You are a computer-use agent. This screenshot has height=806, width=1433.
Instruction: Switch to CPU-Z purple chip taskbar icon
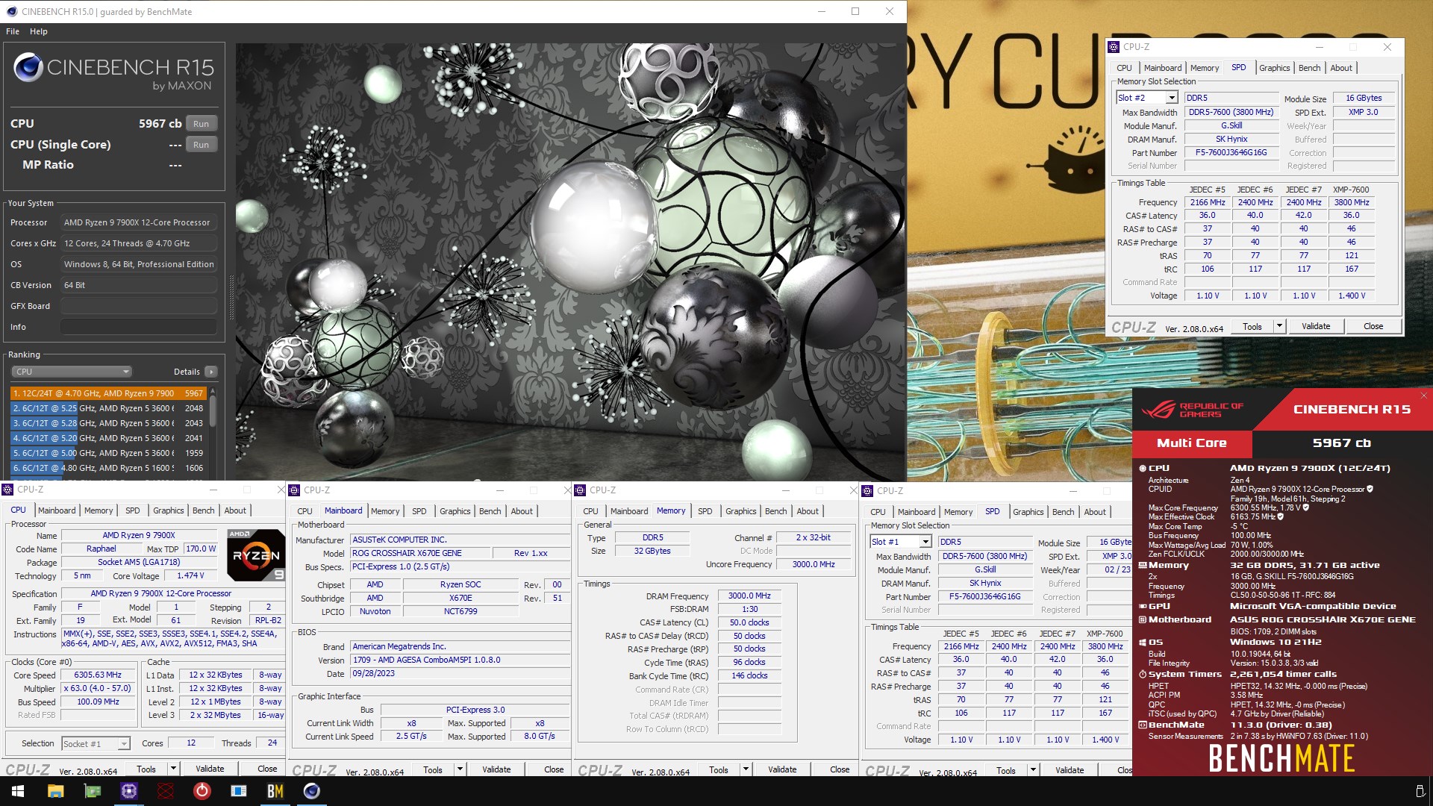128,791
